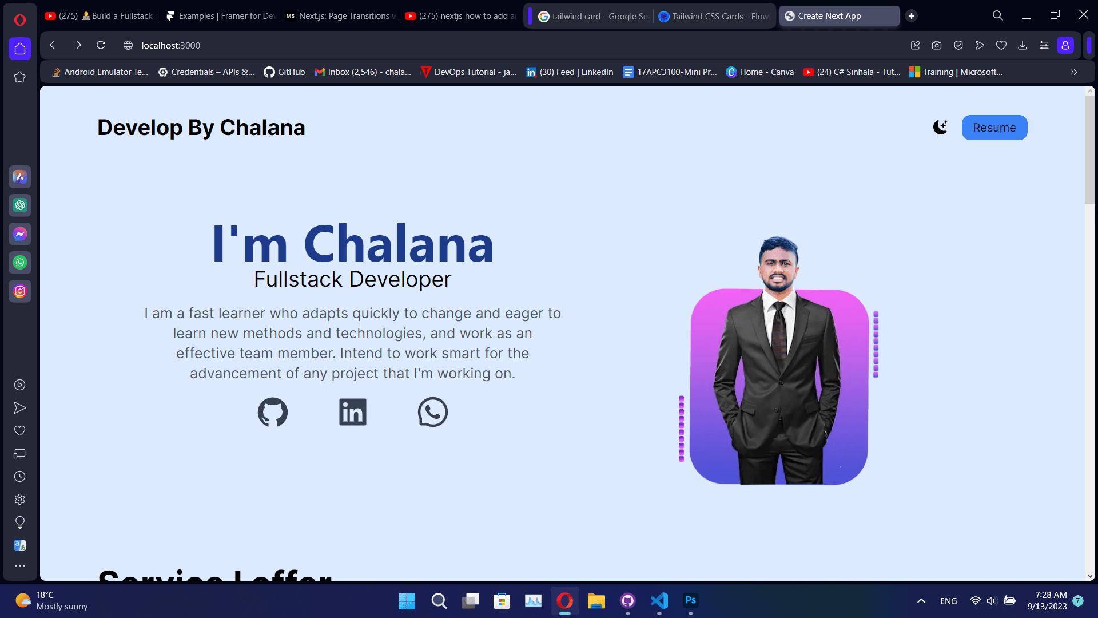Open the Opera sidebar Messenger icon
The height and width of the screenshot is (618, 1098).
pyautogui.click(x=20, y=234)
